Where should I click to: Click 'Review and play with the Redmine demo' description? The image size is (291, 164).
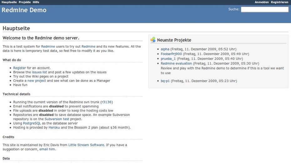(x=222, y=71)
